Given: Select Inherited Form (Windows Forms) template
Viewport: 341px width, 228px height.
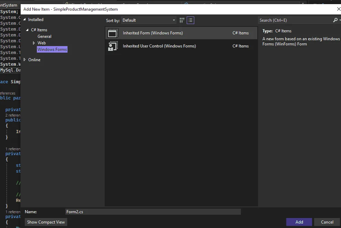Looking at the screenshot, I should pyautogui.click(x=181, y=33).
